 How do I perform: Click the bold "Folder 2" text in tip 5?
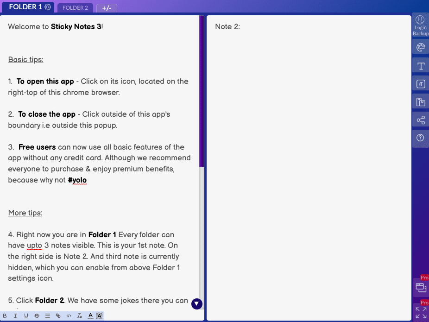[x=50, y=300]
